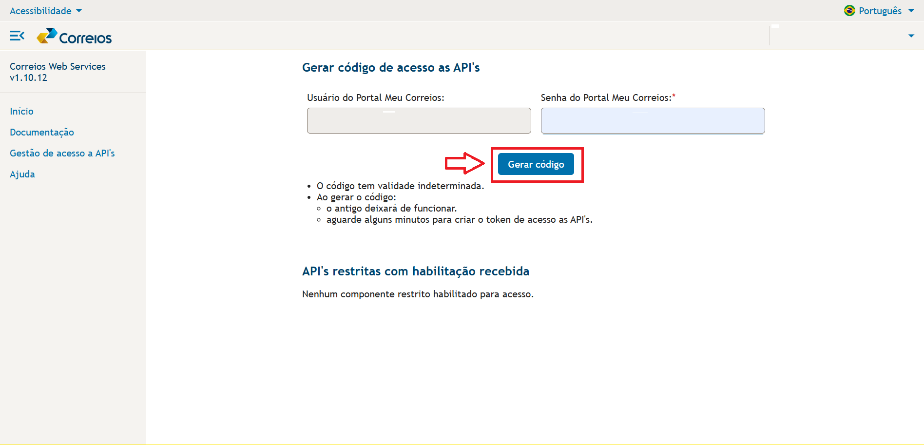
Task: Click 'API's restritas com habilitação recebida' heading
Action: [416, 271]
